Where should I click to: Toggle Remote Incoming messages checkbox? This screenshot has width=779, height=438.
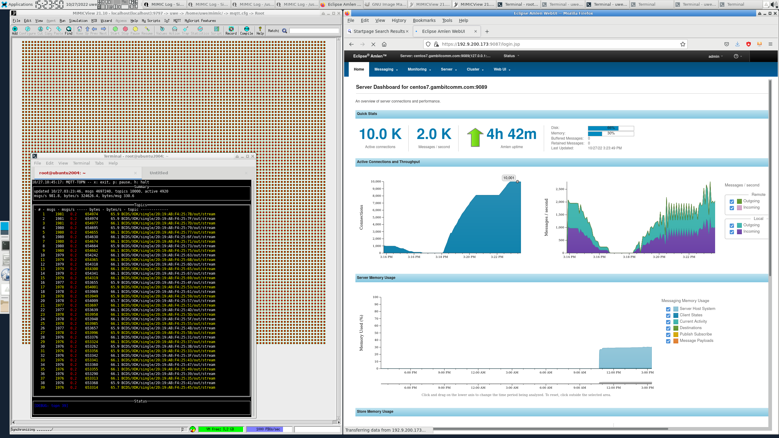point(732,208)
